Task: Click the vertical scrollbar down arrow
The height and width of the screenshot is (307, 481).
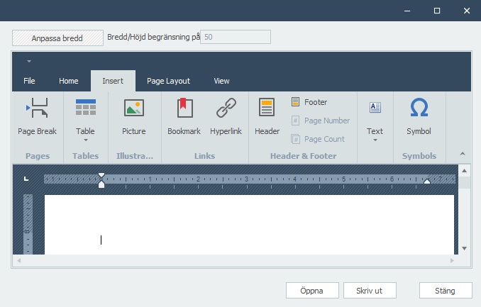Action: tap(465, 248)
